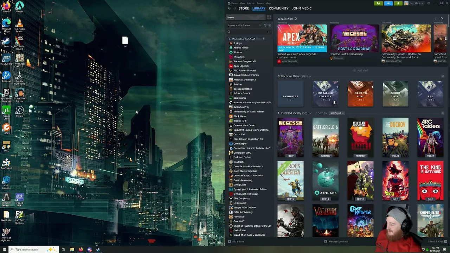Click the iRacing desktop shortcut

(x=20, y=200)
